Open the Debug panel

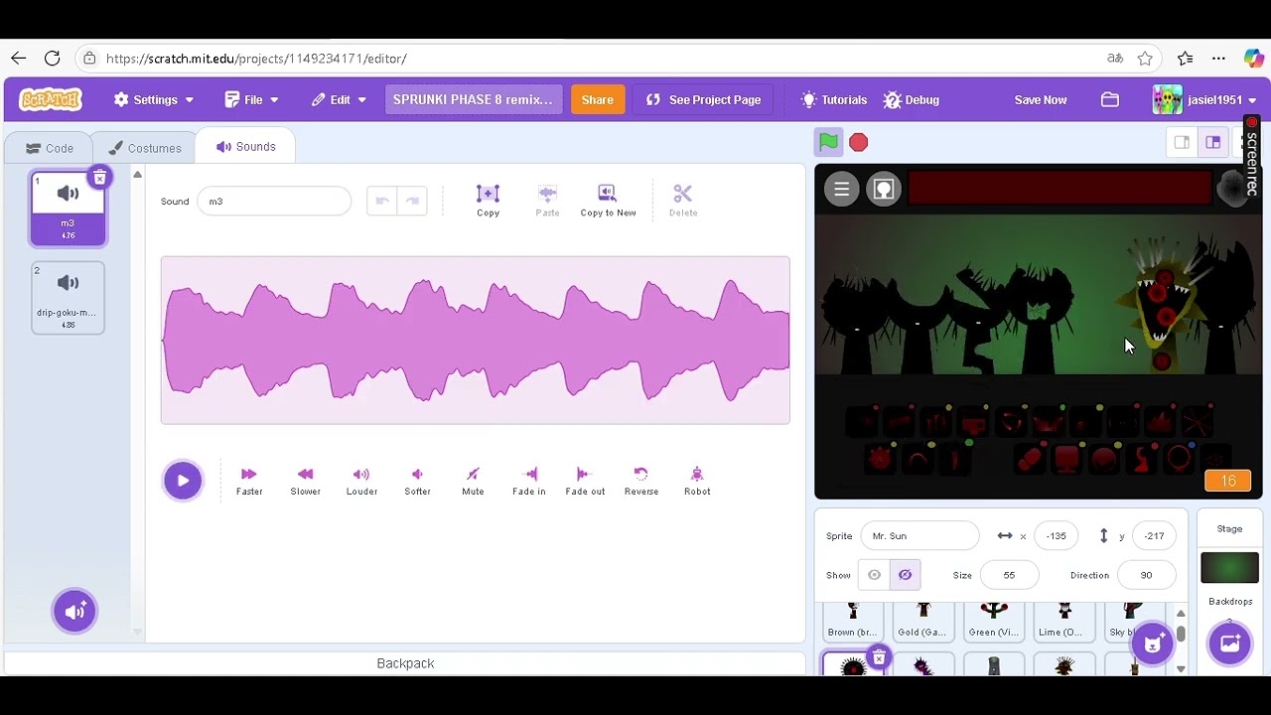[x=912, y=99]
